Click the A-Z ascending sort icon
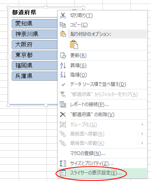151x181 pixels. (63, 65)
